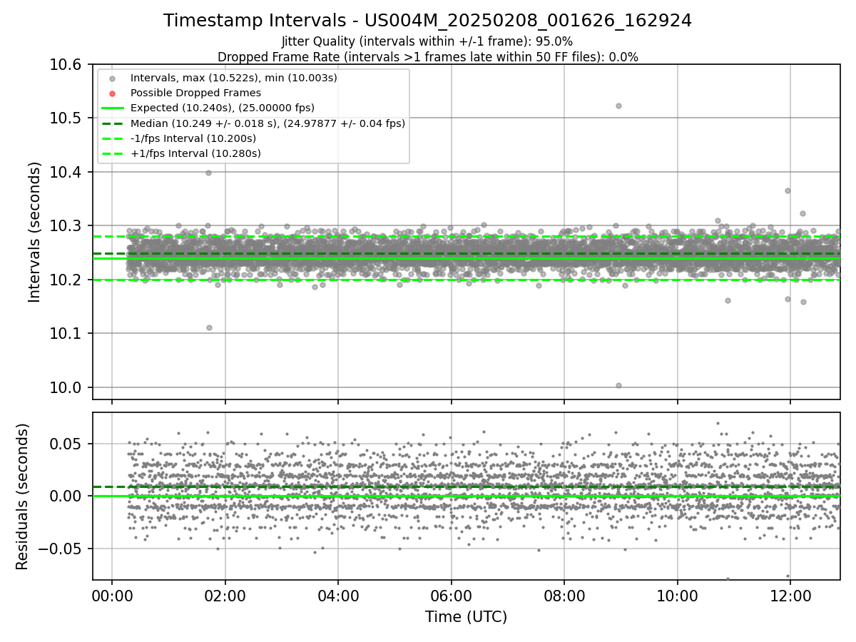Click the 'Jitter Quality' subtitle line reading 95.0%
Image resolution: width=856 pixels, height=642 pixels.
click(x=427, y=41)
